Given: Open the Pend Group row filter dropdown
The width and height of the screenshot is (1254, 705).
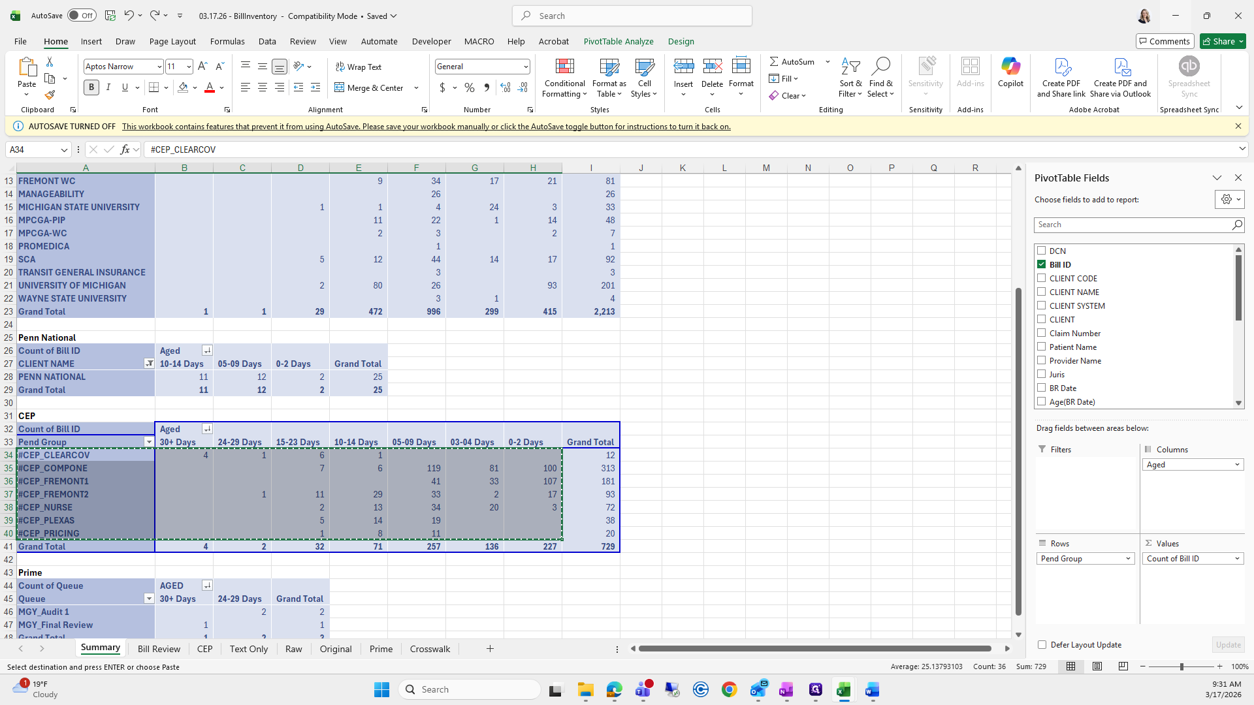Looking at the screenshot, I should (149, 442).
